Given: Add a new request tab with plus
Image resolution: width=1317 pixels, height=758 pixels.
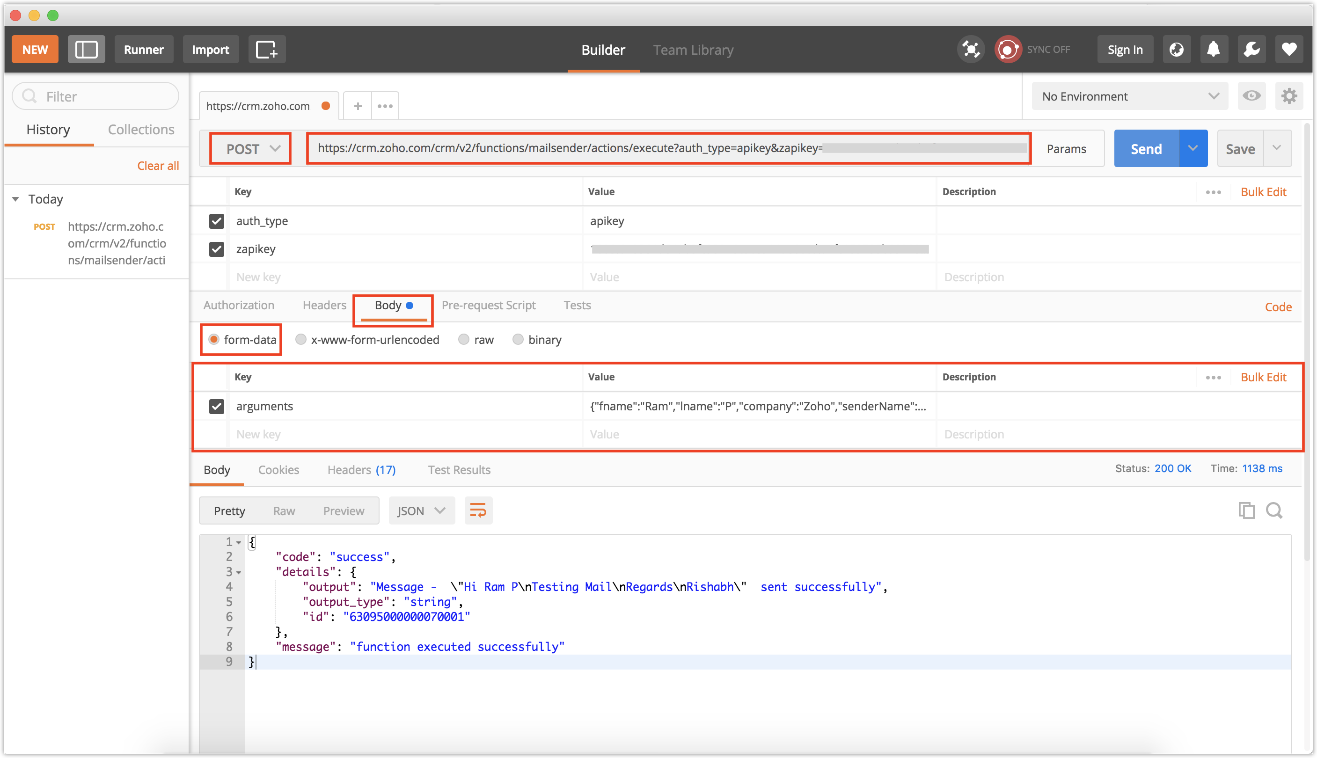Looking at the screenshot, I should pyautogui.click(x=358, y=106).
